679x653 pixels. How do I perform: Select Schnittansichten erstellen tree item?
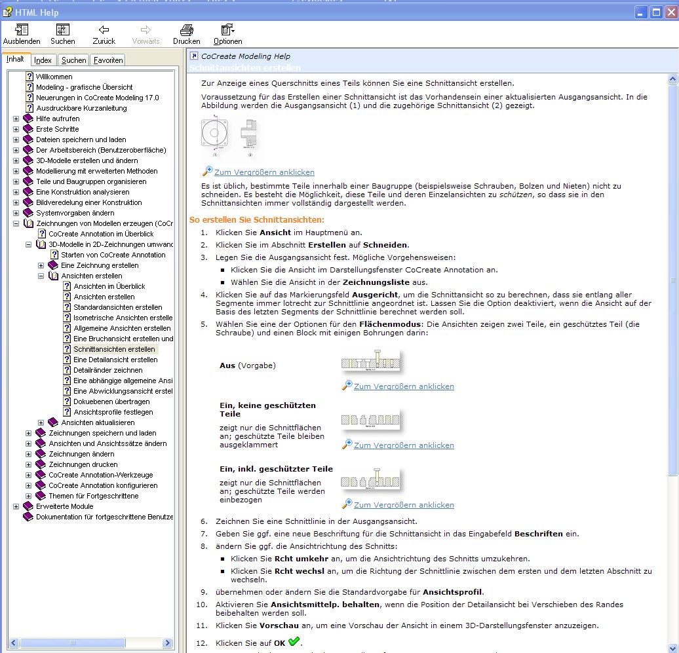[114, 349]
